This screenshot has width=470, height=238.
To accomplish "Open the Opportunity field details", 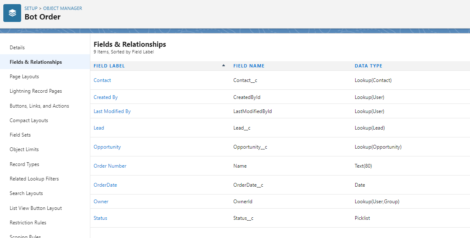I will pos(107,147).
